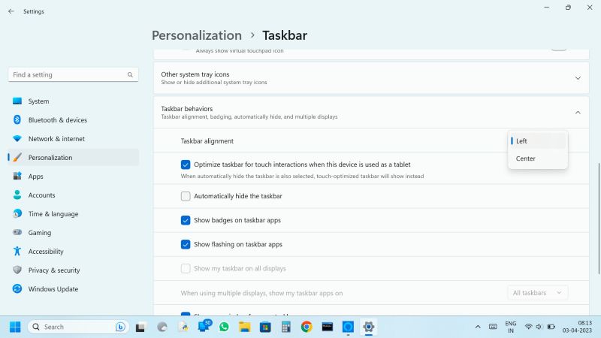601x338 pixels.
Task: Open Accounts settings category
Action: click(x=73, y=195)
